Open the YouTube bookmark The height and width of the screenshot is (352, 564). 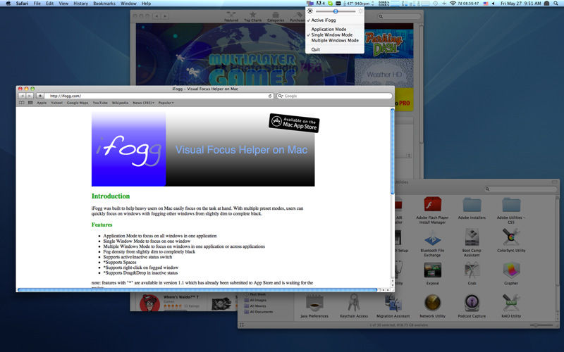[100, 103]
